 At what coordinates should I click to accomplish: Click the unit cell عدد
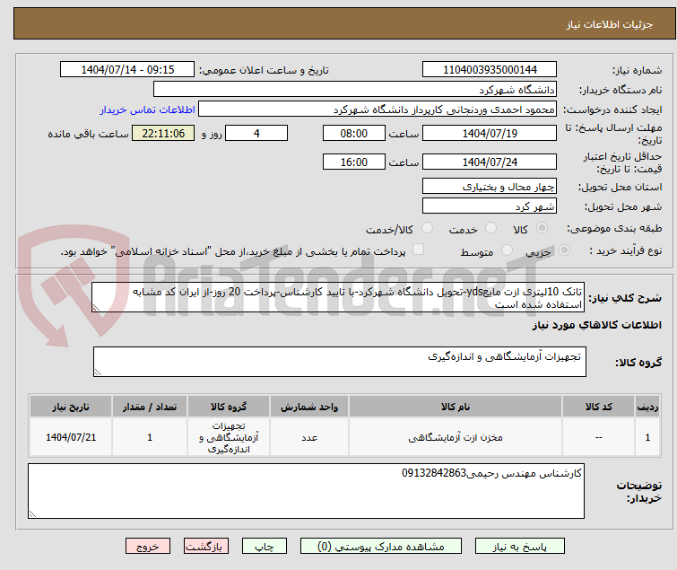coord(309,437)
